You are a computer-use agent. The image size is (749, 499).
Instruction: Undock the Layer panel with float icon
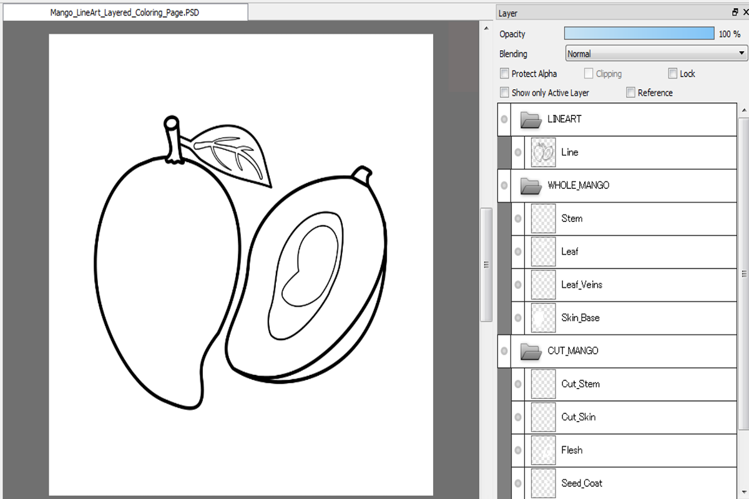(x=735, y=12)
